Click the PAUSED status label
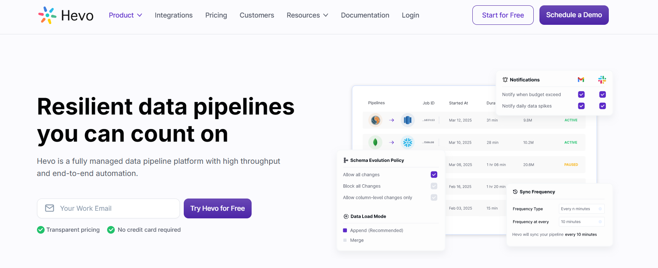This screenshot has height=268, width=658. pyautogui.click(x=571, y=165)
